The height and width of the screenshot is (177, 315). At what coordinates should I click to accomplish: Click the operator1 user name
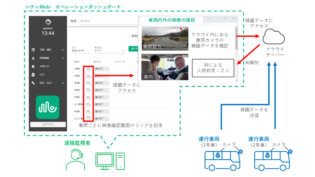click(x=48, y=28)
